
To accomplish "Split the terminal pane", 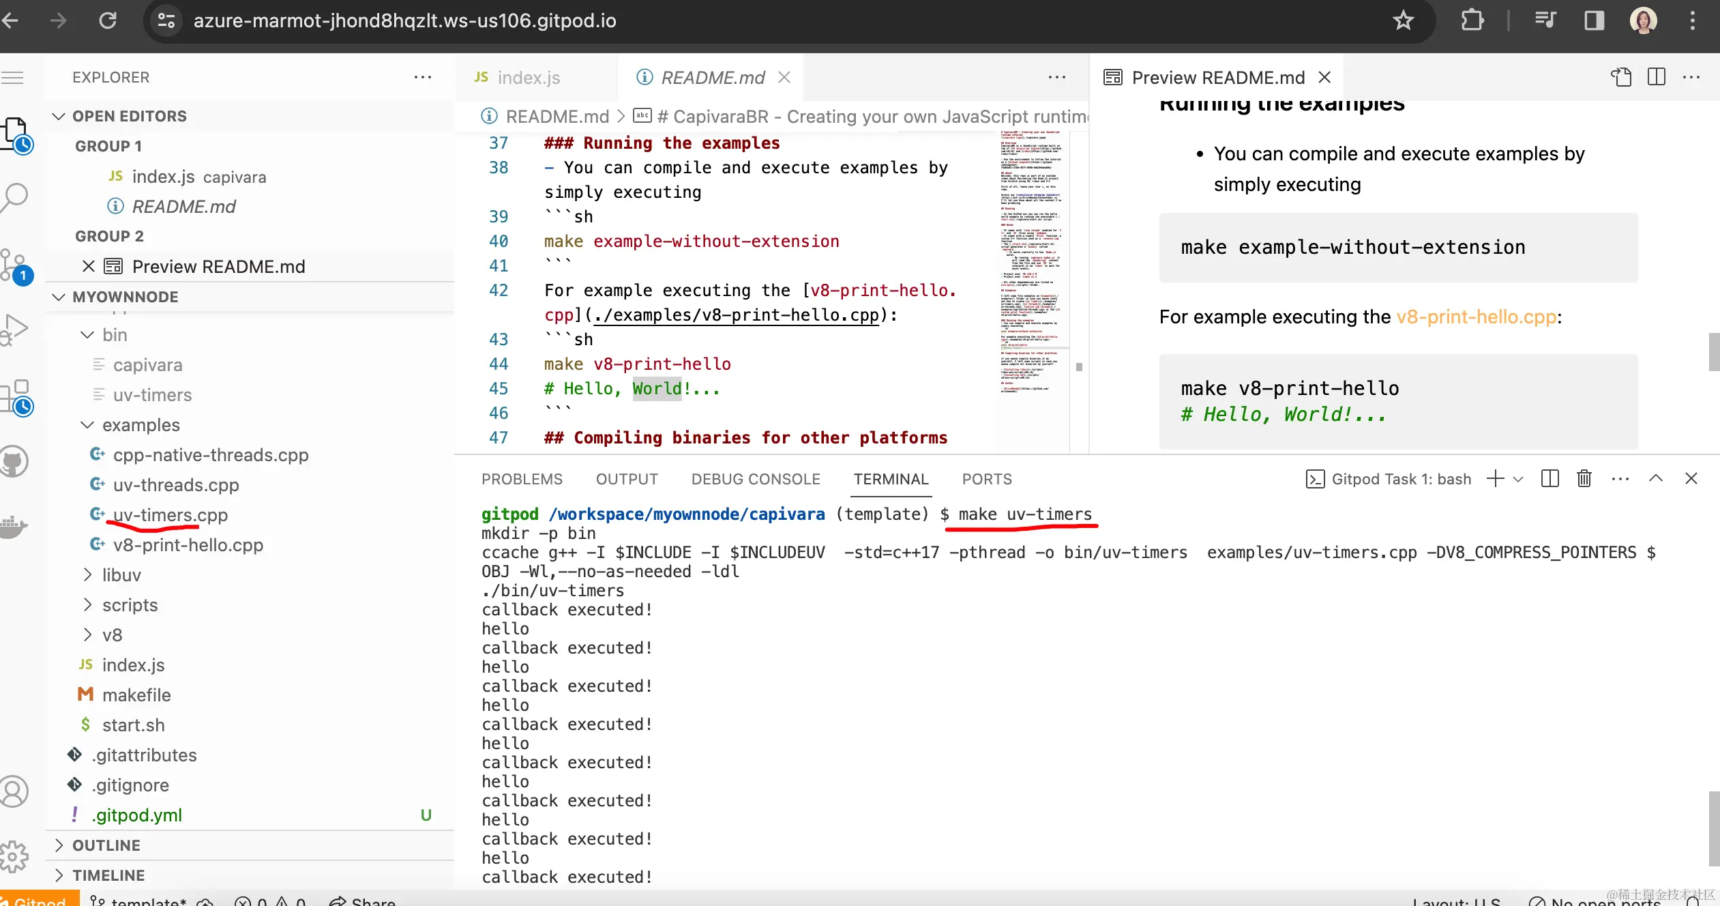I will [x=1550, y=479].
